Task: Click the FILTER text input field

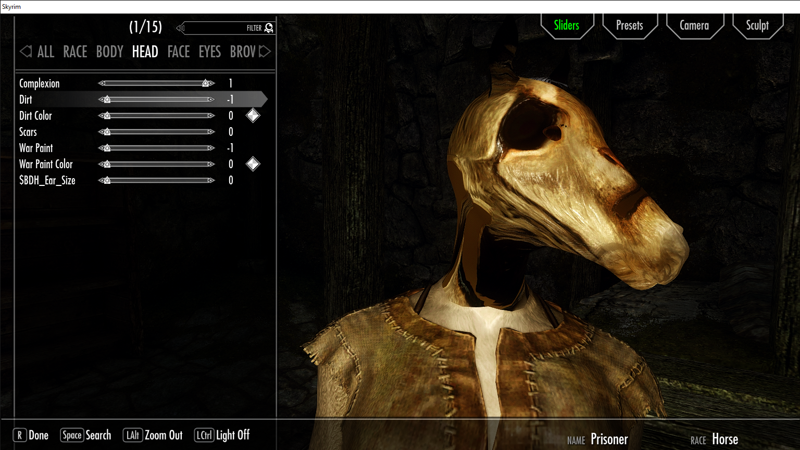Action: click(225, 28)
